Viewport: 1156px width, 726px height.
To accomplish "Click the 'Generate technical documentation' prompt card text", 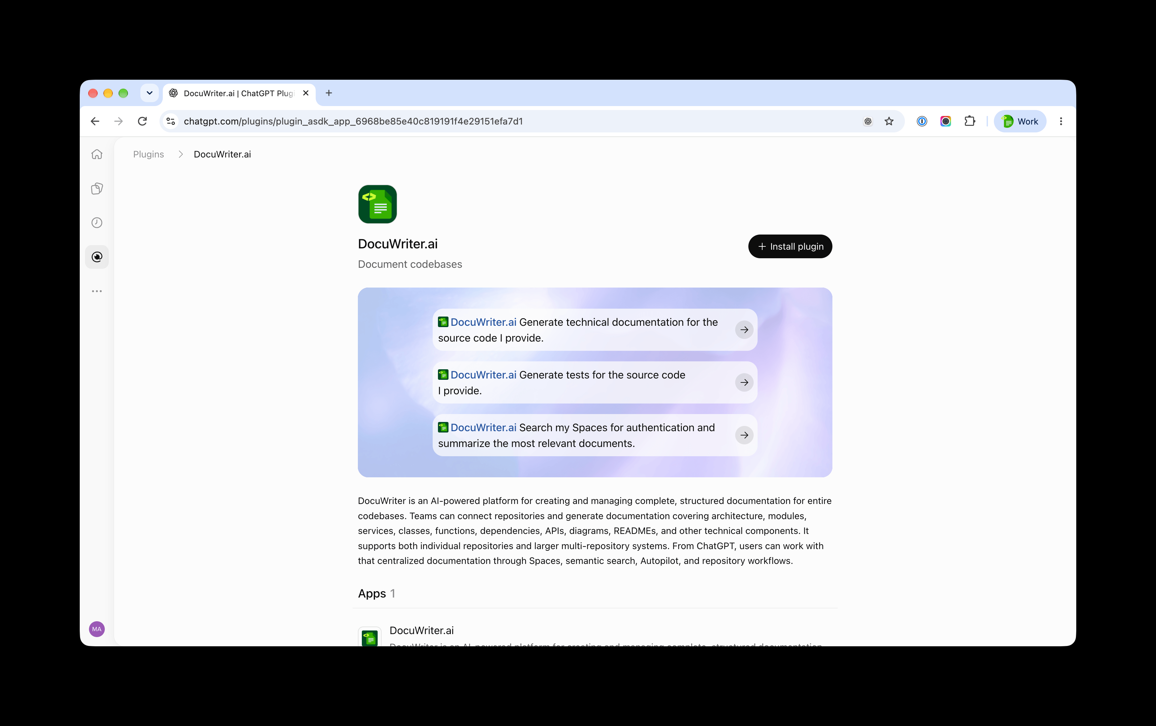I will pyautogui.click(x=578, y=330).
